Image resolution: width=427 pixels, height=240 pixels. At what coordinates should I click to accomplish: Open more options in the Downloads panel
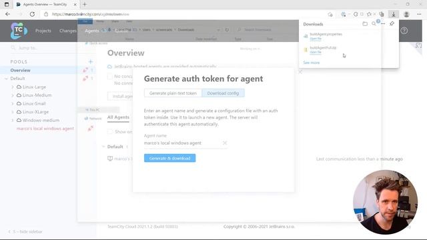(x=383, y=24)
